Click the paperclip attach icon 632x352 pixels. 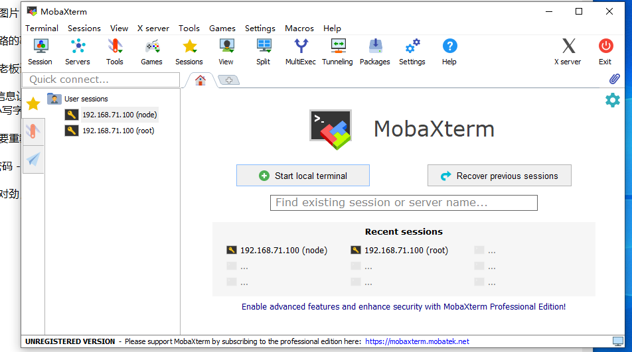[x=614, y=79]
